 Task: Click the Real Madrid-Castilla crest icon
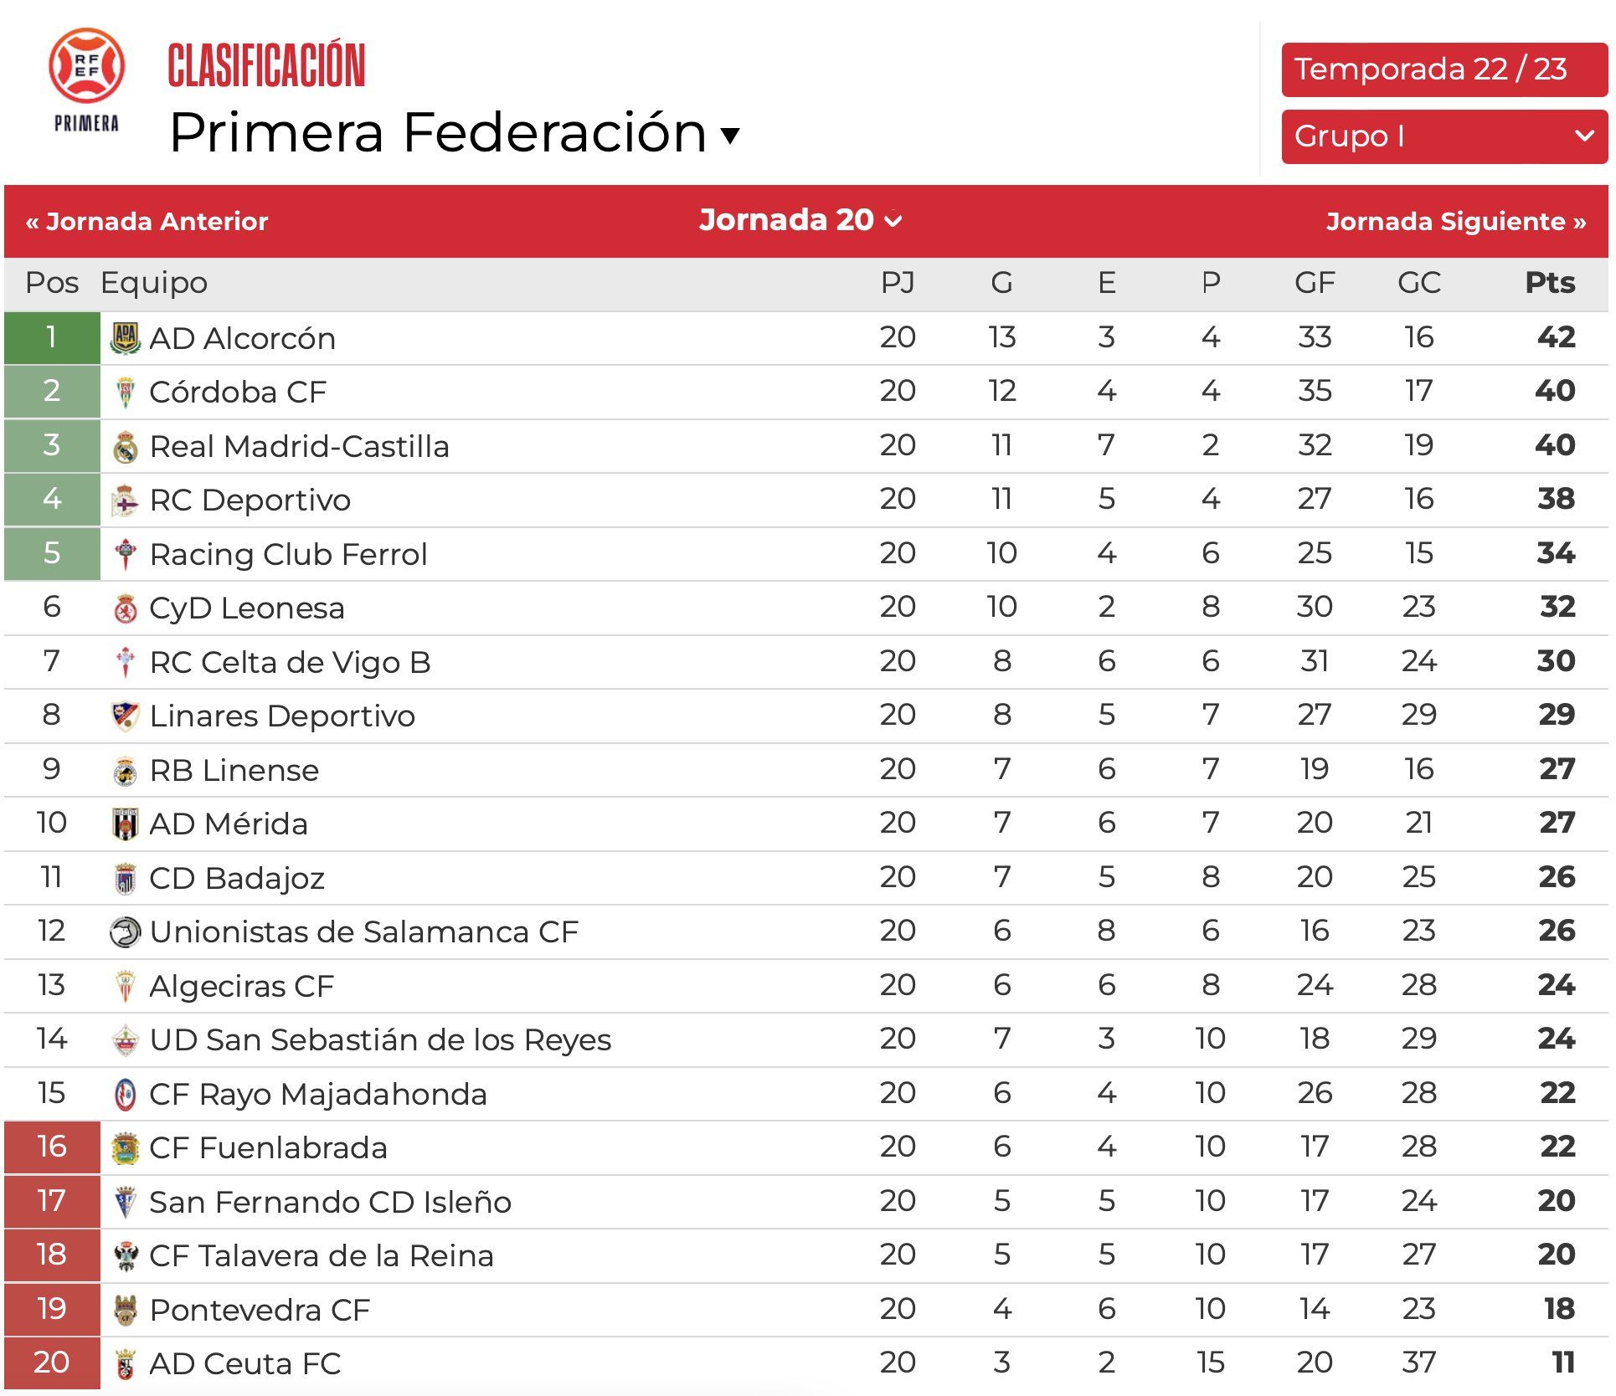126,447
